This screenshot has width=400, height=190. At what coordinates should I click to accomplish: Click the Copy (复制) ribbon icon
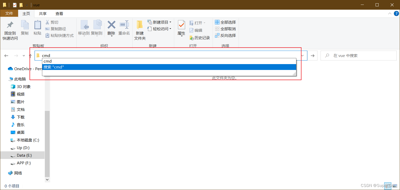pos(25,25)
